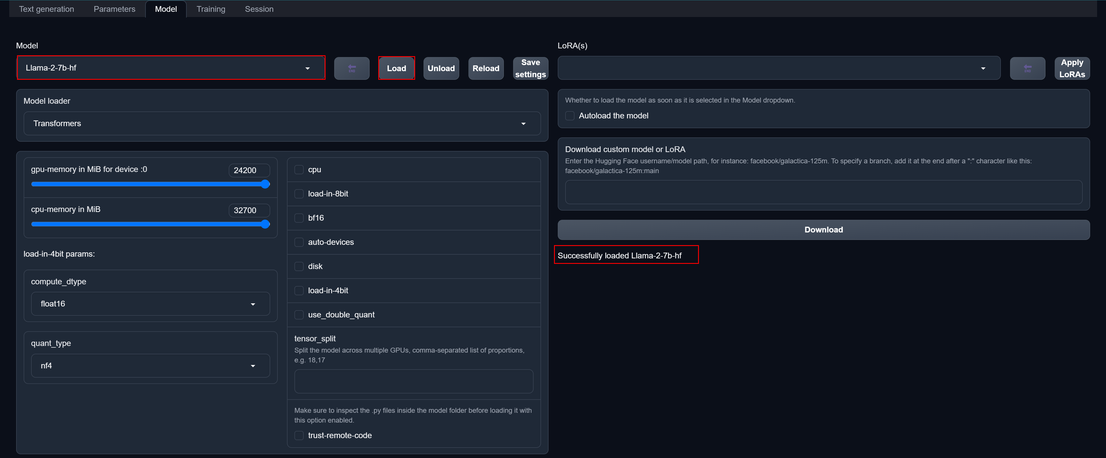Open the LoRA(s) selection dropdown
1106x458 pixels.
tap(778, 68)
